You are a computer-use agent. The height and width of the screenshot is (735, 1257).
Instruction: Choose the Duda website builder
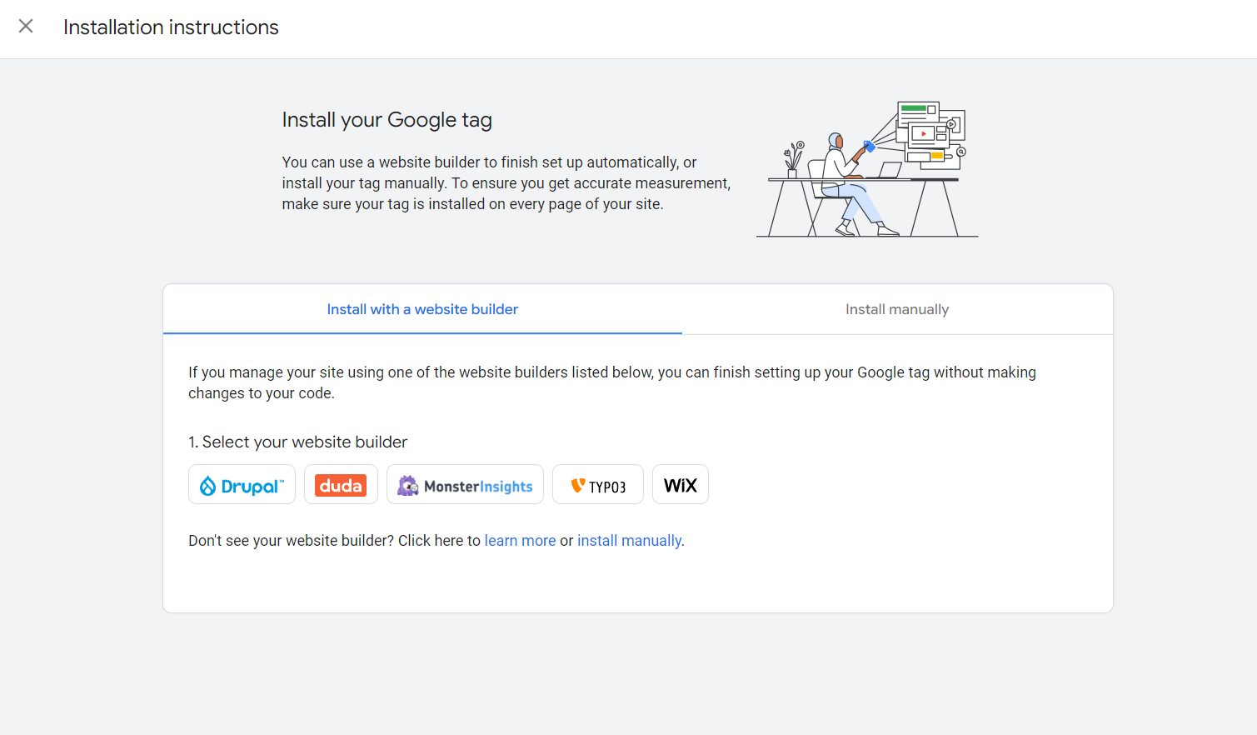(341, 485)
